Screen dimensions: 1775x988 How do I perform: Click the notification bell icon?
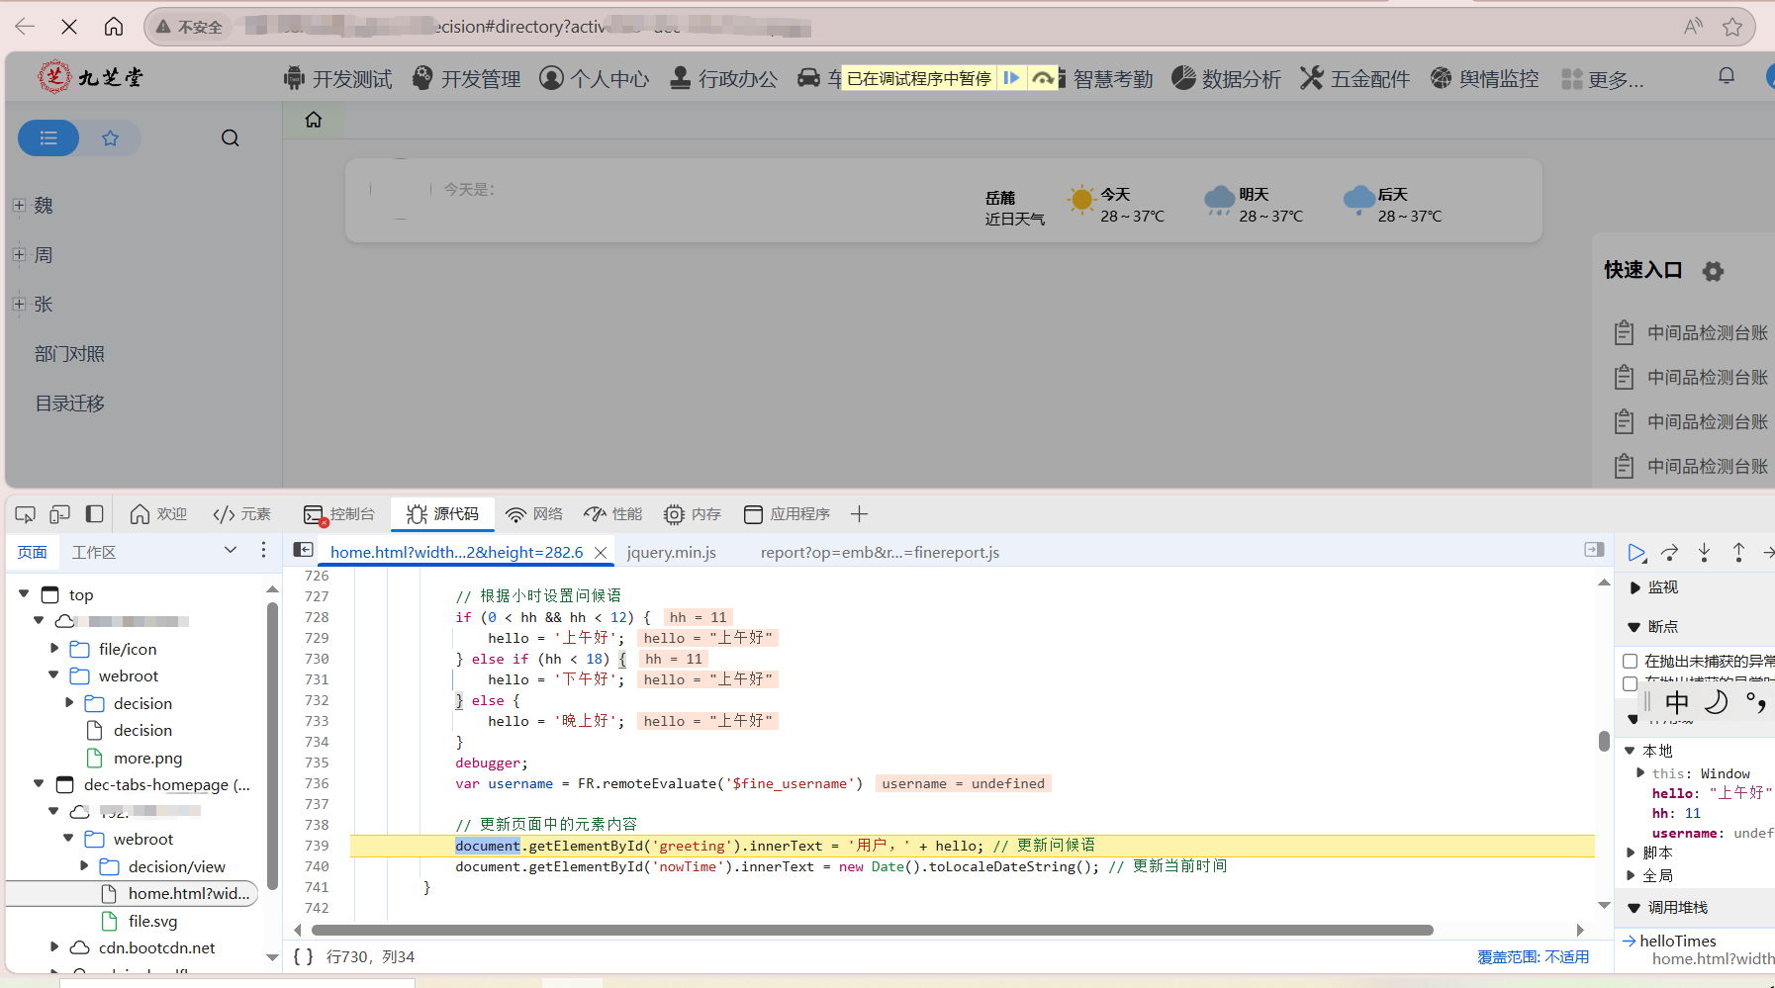1727,76
